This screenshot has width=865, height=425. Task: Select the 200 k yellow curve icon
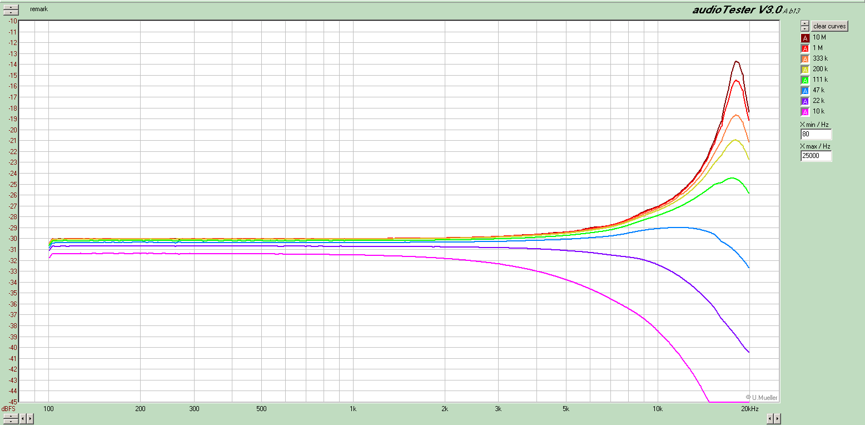coord(805,69)
